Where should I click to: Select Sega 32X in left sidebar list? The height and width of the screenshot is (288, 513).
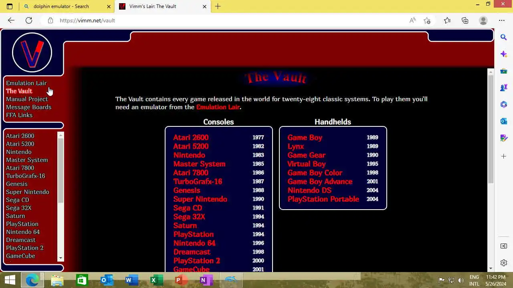coord(18,208)
